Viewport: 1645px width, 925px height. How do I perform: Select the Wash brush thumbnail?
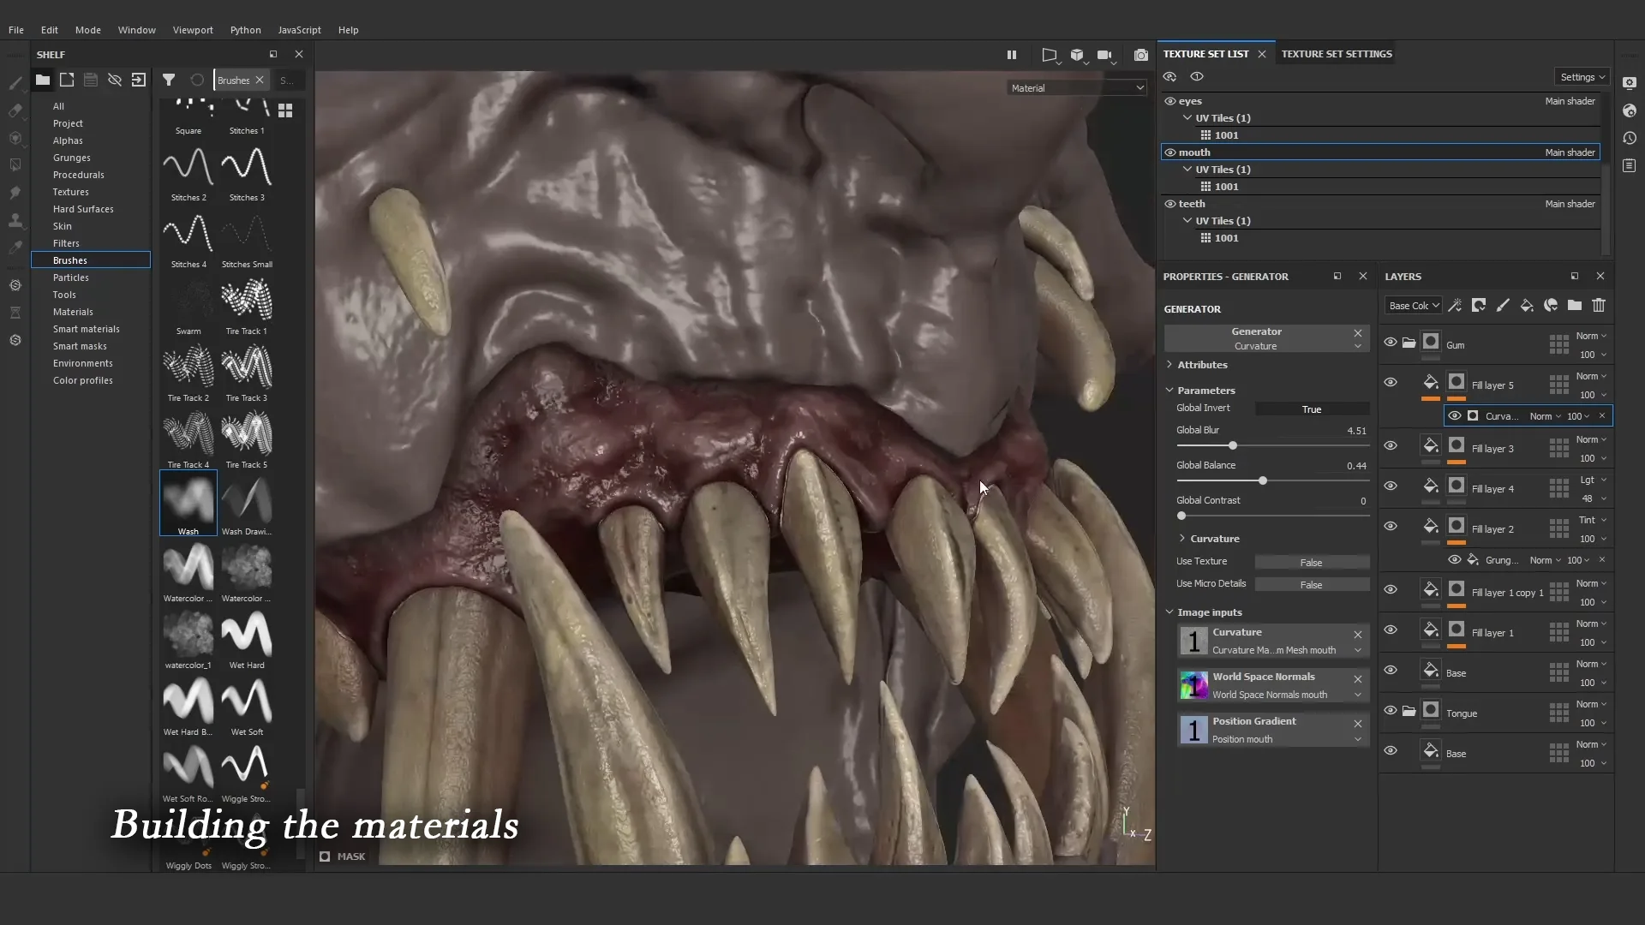pos(188,503)
